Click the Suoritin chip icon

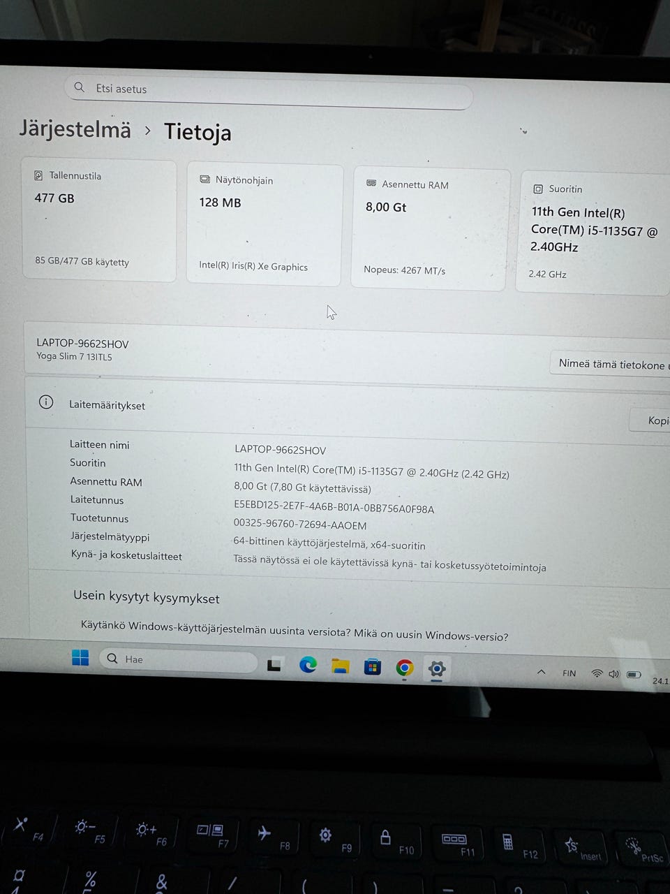538,189
